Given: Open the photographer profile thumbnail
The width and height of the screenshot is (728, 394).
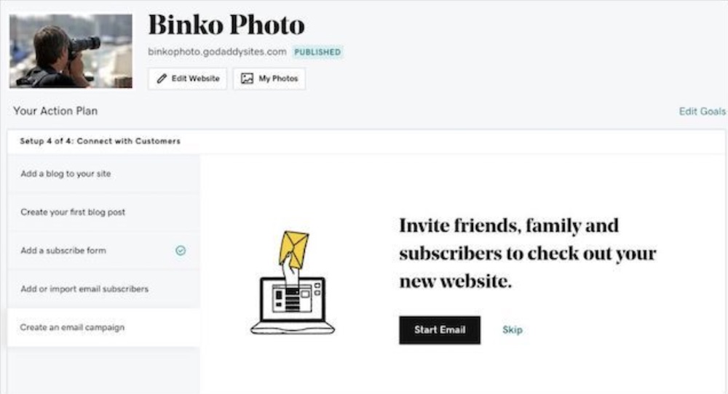Looking at the screenshot, I should (x=71, y=51).
